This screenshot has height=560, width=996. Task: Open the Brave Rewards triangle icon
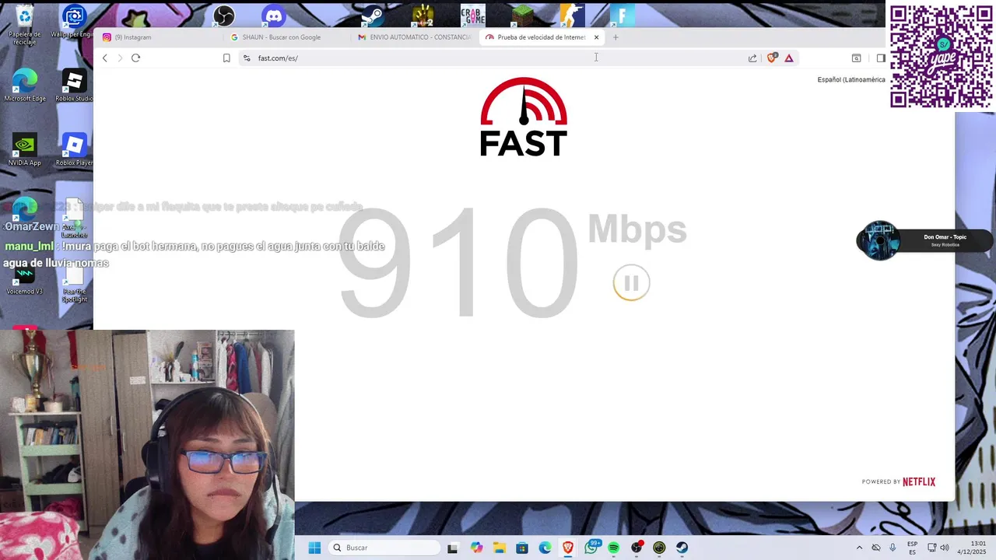[789, 58]
